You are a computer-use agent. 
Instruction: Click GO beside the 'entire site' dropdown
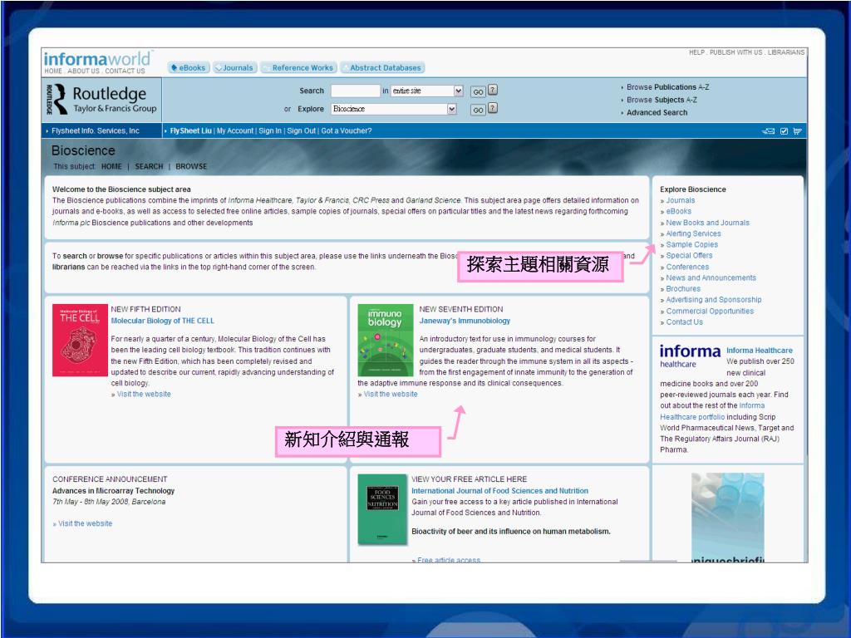[478, 91]
